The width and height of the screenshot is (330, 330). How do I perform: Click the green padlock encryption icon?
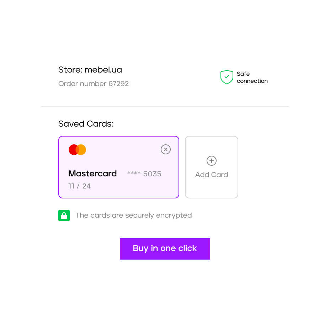click(64, 215)
